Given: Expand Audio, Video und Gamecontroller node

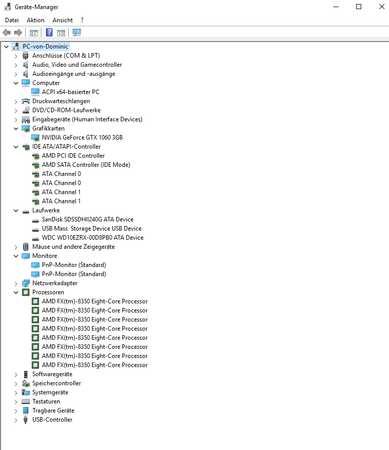Looking at the screenshot, I should 16,65.
